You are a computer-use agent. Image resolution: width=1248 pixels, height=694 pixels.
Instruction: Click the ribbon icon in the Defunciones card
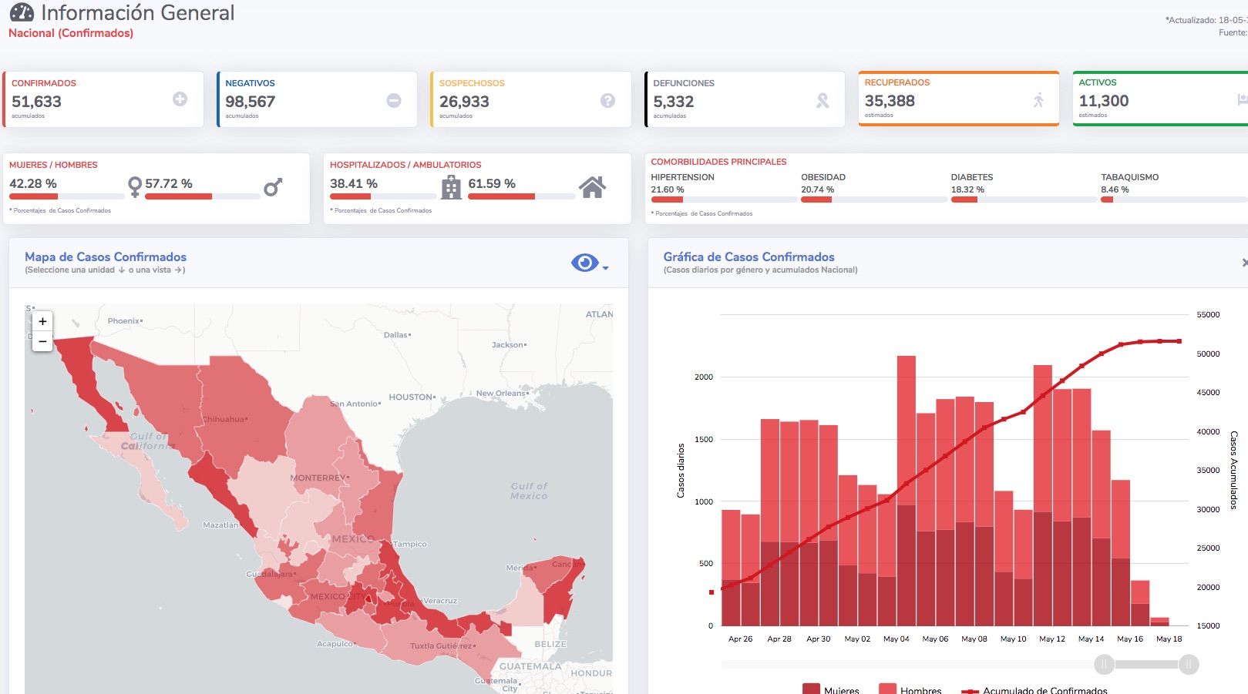[822, 100]
